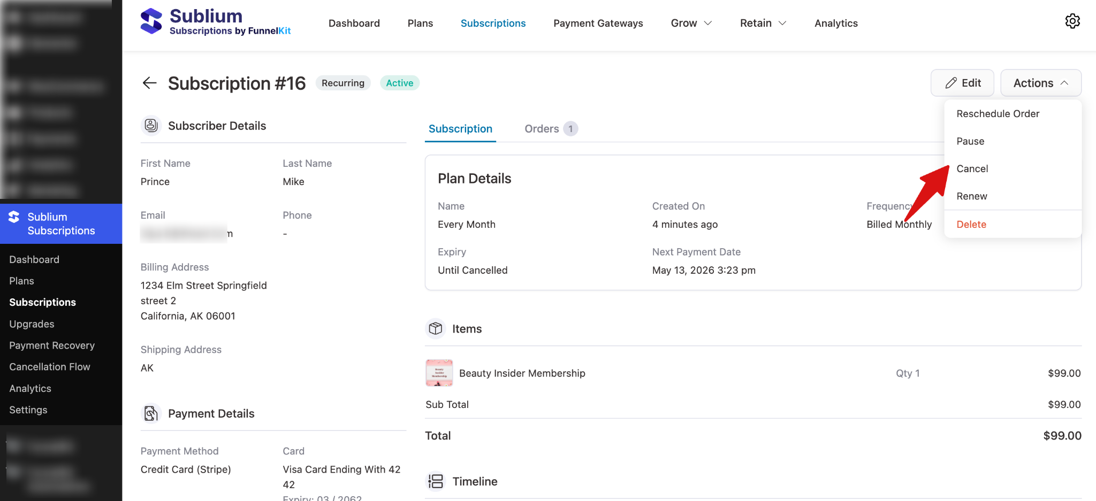Choose Pause from the Actions menu
The image size is (1096, 501).
[970, 141]
